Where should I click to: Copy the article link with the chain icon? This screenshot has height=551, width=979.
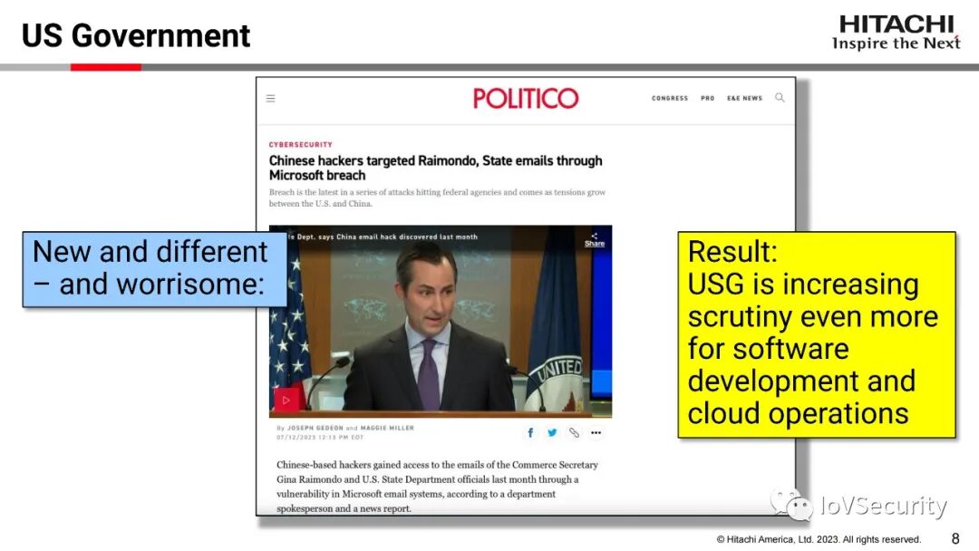pos(574,432)
